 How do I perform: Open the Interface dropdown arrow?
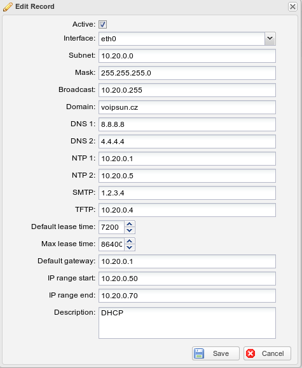270,39
